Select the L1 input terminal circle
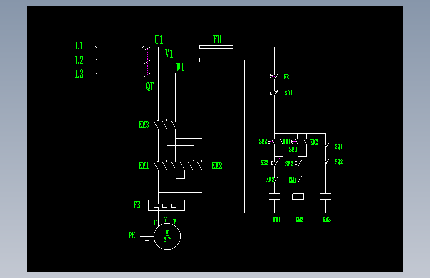Screen dimensions: 430x278 click(96, 47)
